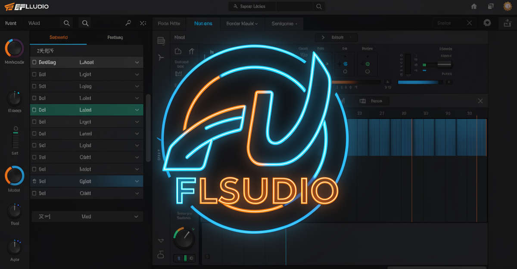The image size is (517, 269).
Task: Click the share box icon under Nnol
Action: coord(178,51)
